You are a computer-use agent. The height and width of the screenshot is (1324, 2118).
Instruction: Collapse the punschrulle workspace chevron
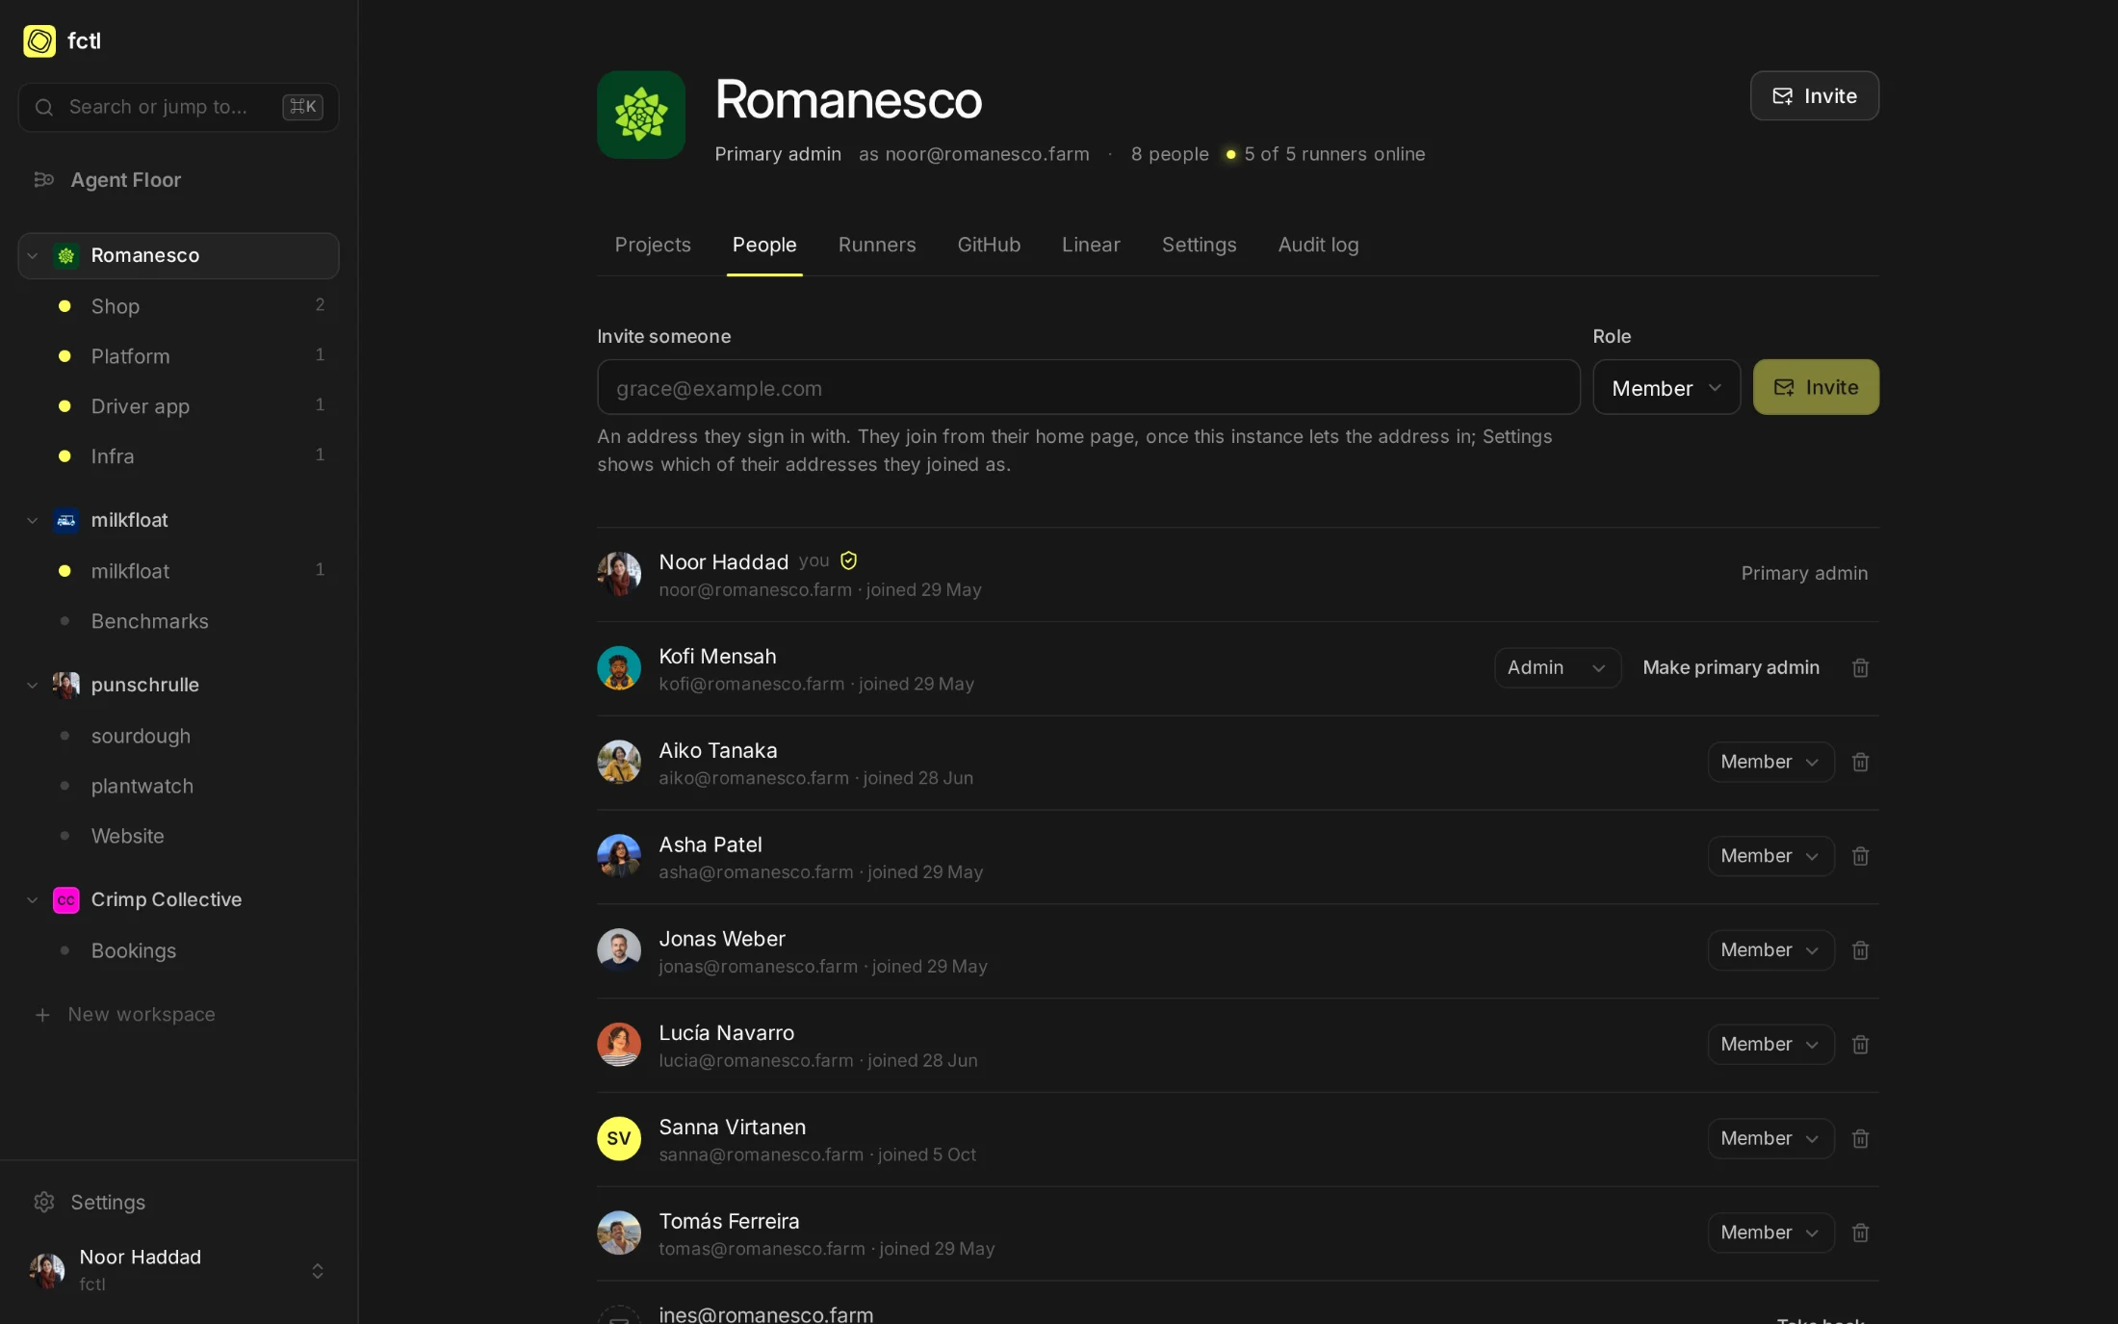pyautogui.click(x=33, y=686)
